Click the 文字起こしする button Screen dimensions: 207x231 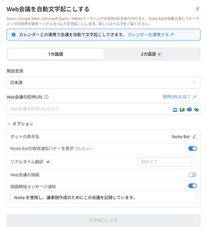[x=103, y=220]
